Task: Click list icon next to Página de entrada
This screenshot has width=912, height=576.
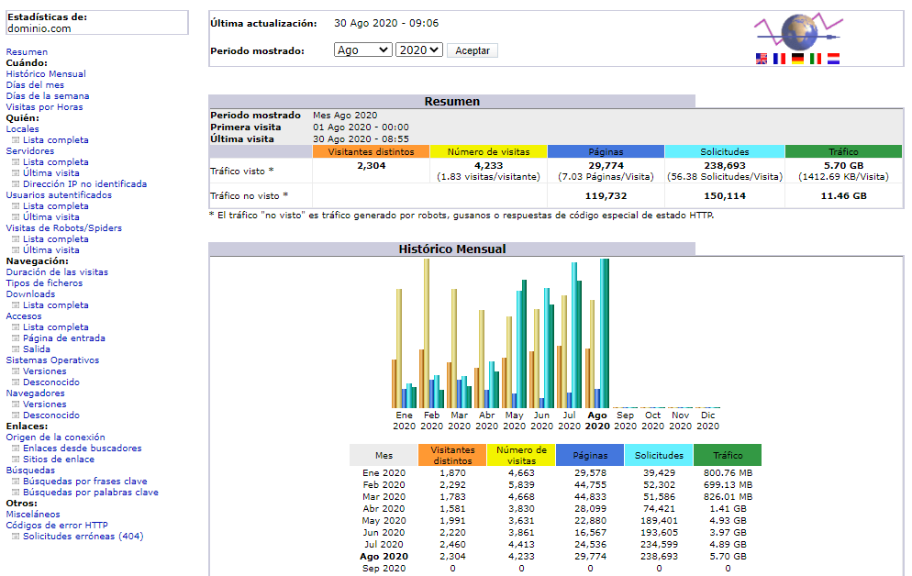Action: (x=15, y=338)
